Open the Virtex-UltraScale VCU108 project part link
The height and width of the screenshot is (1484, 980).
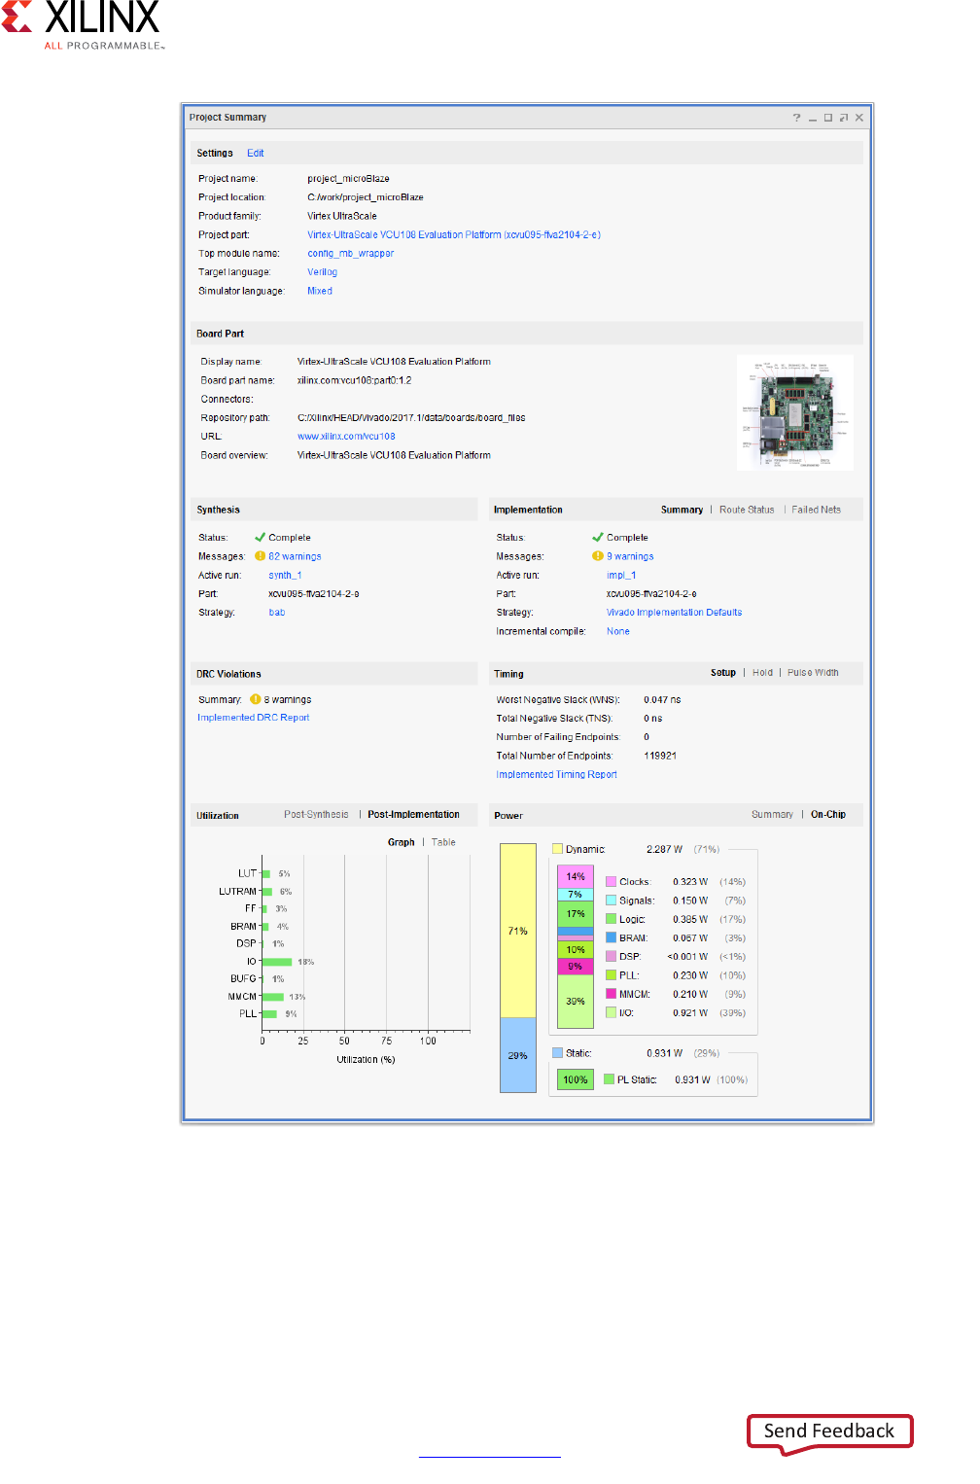tap(454, 235)
